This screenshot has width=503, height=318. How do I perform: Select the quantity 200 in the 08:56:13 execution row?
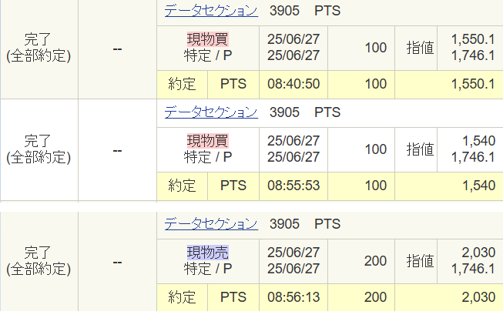click(x=375, y=297)
